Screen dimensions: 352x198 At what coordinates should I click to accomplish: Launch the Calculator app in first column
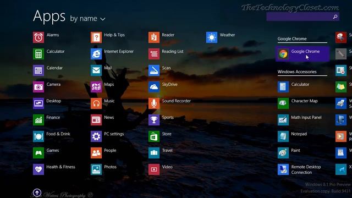(x=38, y=54)
